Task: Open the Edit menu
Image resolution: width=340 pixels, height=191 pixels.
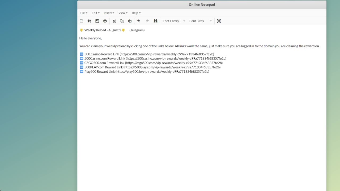Action: [x=96, y=13]
